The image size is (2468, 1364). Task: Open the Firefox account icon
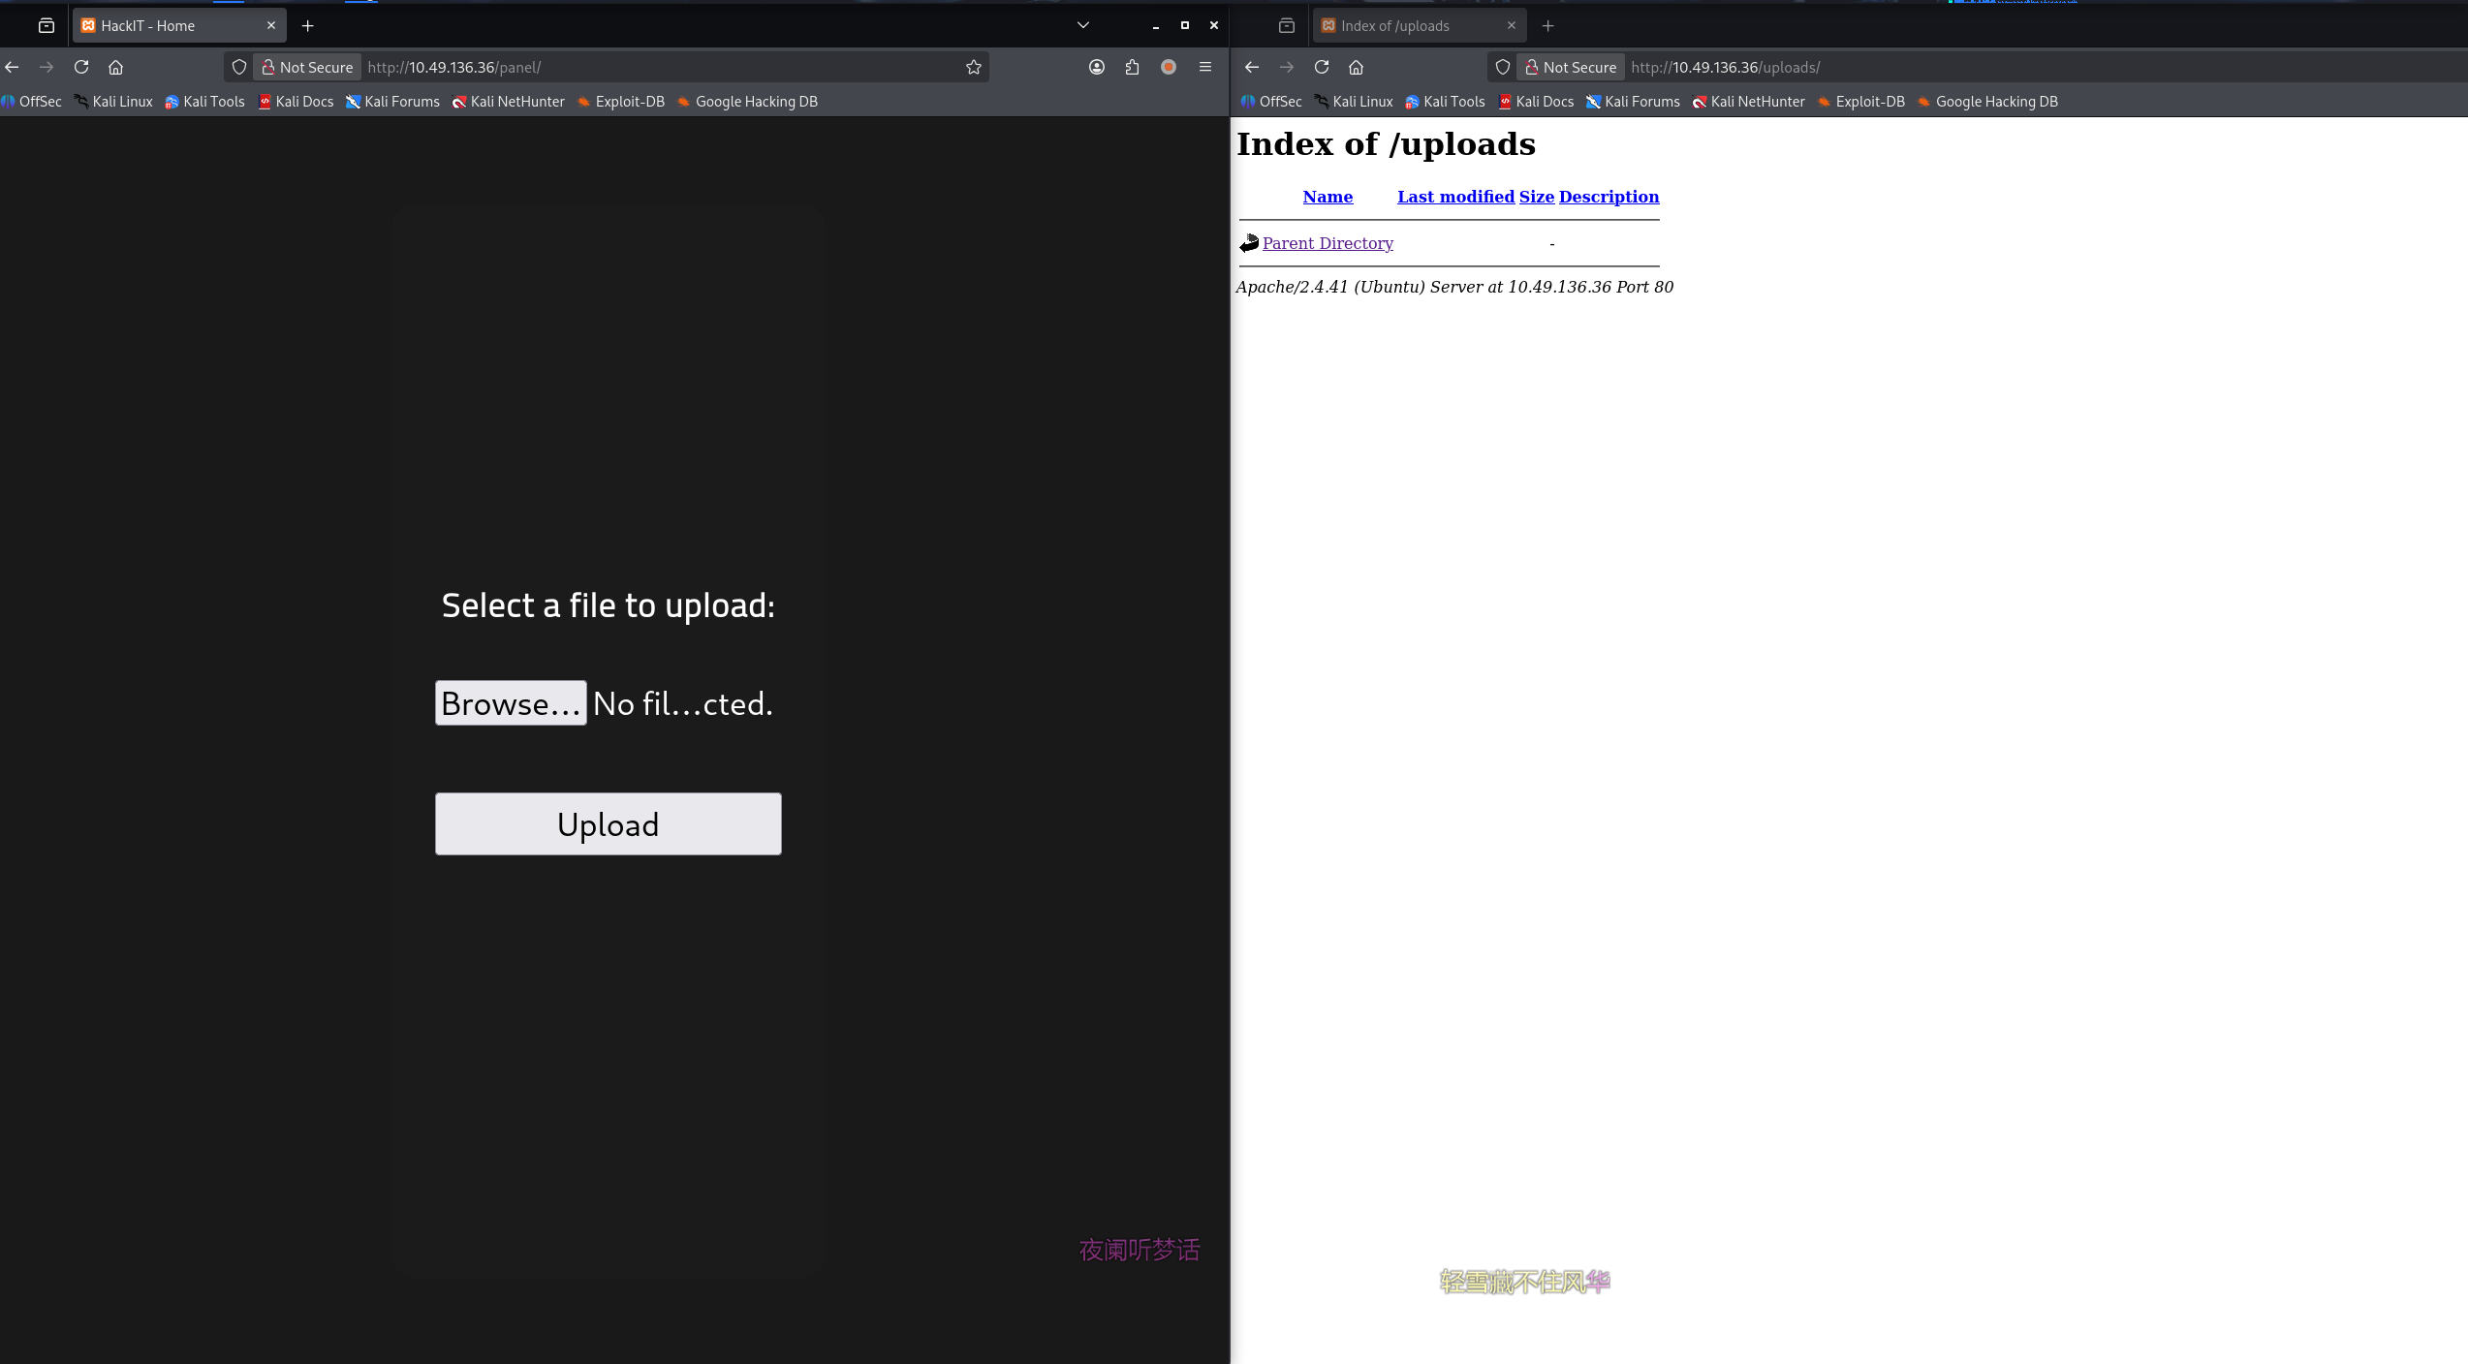point(1096,67)
